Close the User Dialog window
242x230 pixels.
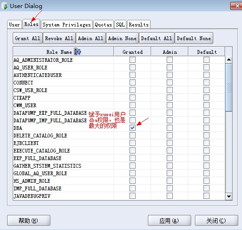236,6
